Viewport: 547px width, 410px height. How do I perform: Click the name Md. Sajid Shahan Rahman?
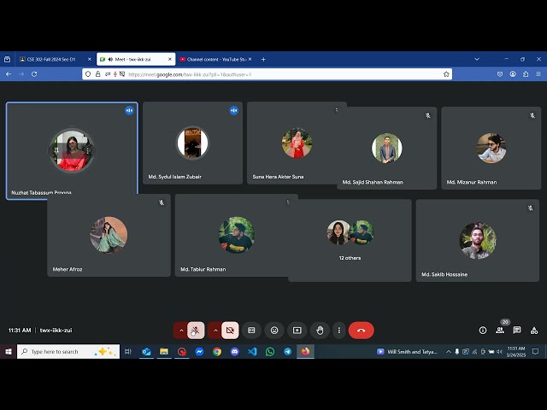[x=373, y=182]
